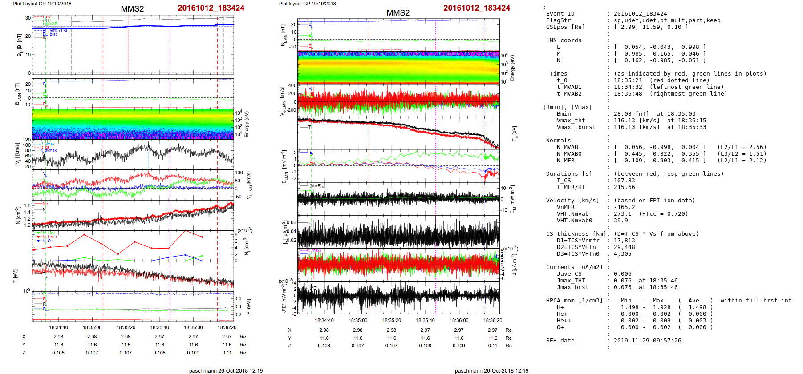Screen dimensions: 803x374
Task: Click the 18:35:00 tick label on left plot
Action: click(x=92, y=327)
